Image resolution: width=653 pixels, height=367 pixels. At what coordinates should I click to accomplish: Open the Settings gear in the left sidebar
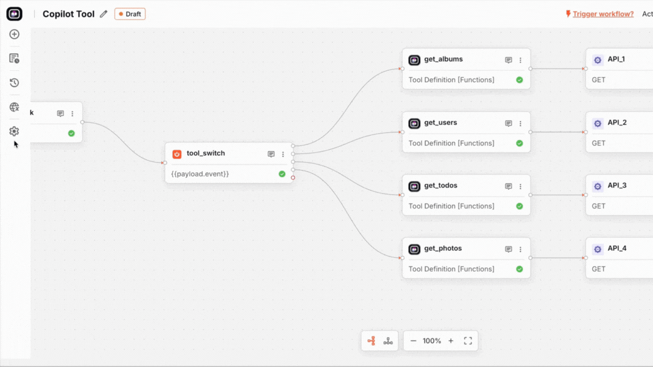[x=14, y=131]
